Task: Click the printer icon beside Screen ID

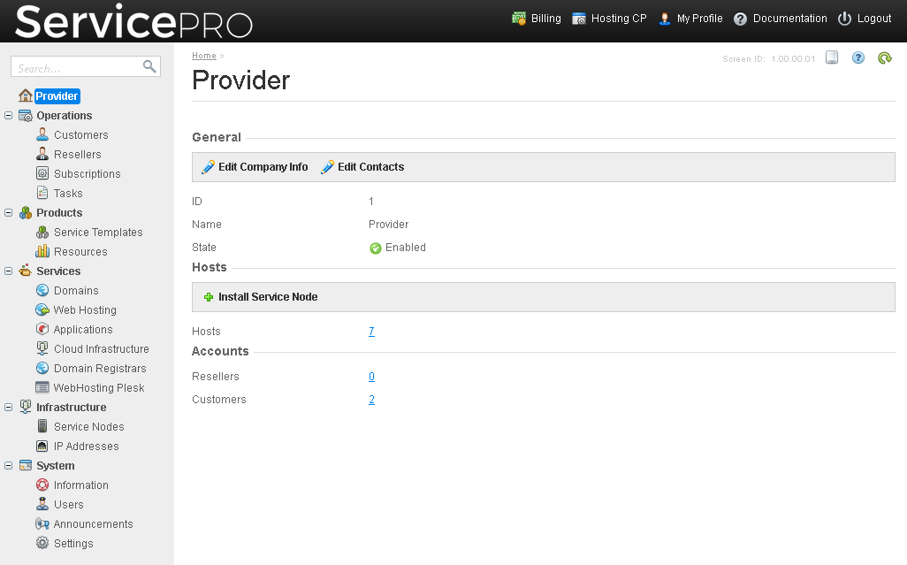Action: point(831,58)
